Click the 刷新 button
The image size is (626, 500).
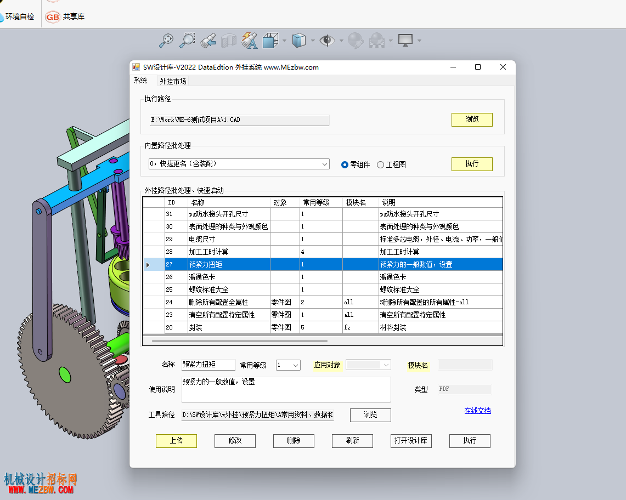click(352, 441)
